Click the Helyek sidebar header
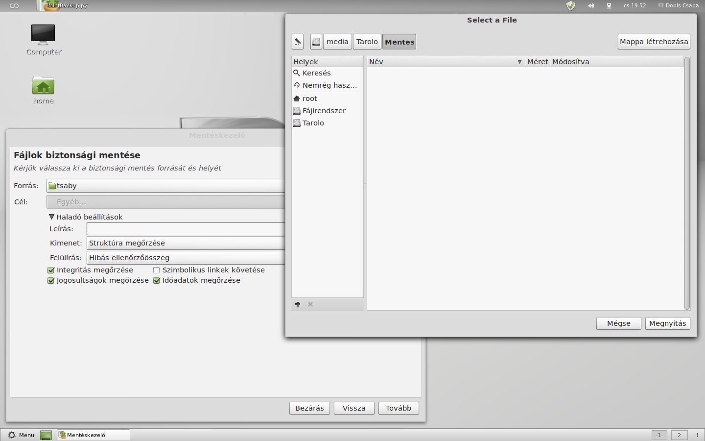Image resolution: width=705 pixels, height=441 pixels. click(x=327, y=62)
